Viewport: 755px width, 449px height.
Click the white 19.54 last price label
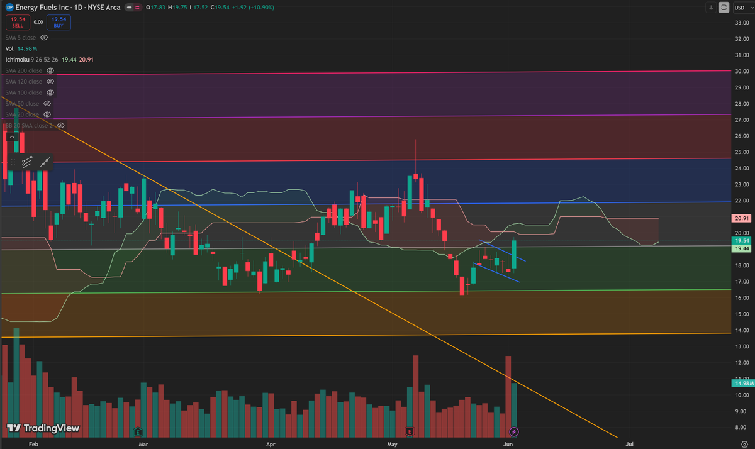(x=741, y=240)
